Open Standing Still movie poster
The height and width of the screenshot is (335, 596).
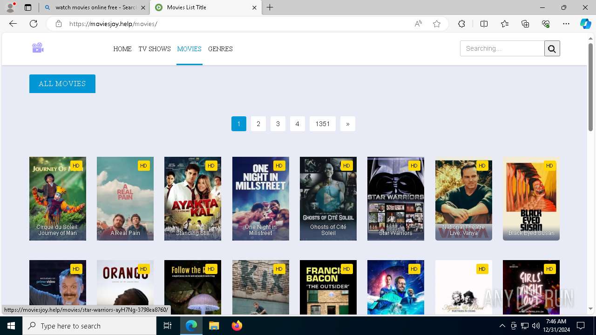point(193,199)
